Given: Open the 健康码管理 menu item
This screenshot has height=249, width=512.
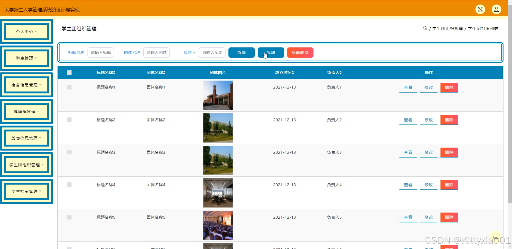Looking at the screenshot, I should (x=26, y=111).
